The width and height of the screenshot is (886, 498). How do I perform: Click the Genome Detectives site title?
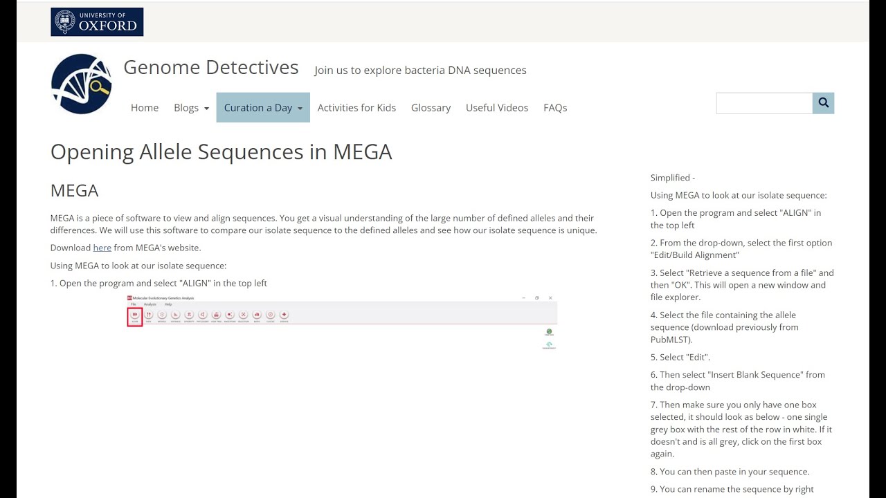tap(211, 68)
